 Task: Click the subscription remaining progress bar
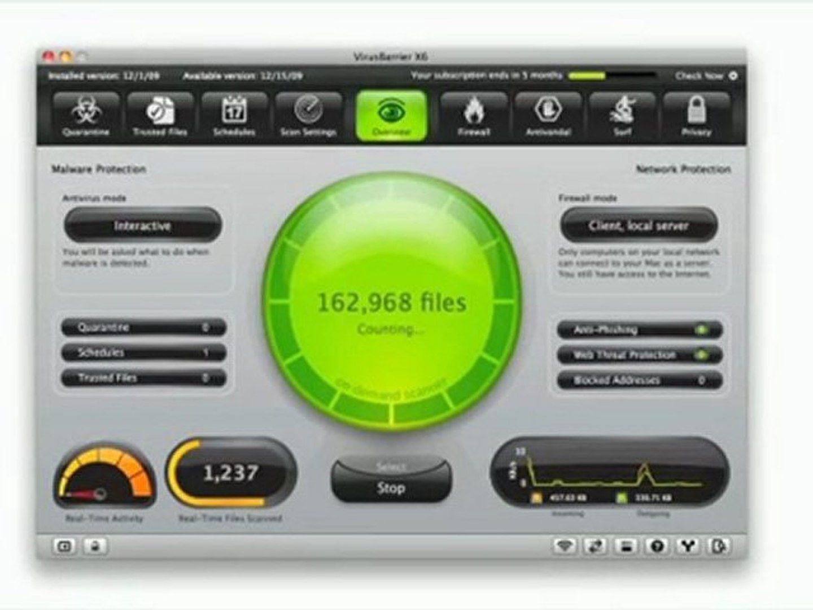point(612,75)
